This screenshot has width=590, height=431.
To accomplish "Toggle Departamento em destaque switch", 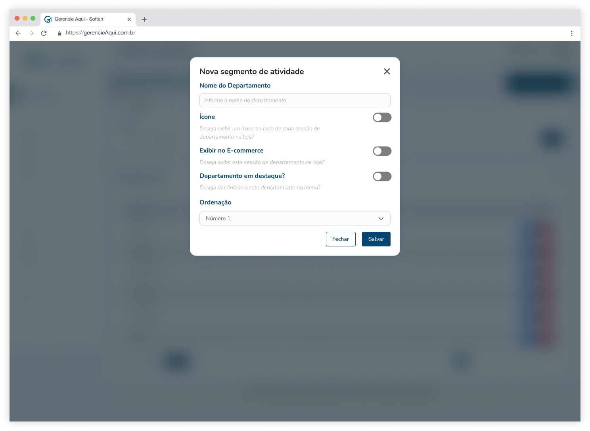I will point(382,176).
